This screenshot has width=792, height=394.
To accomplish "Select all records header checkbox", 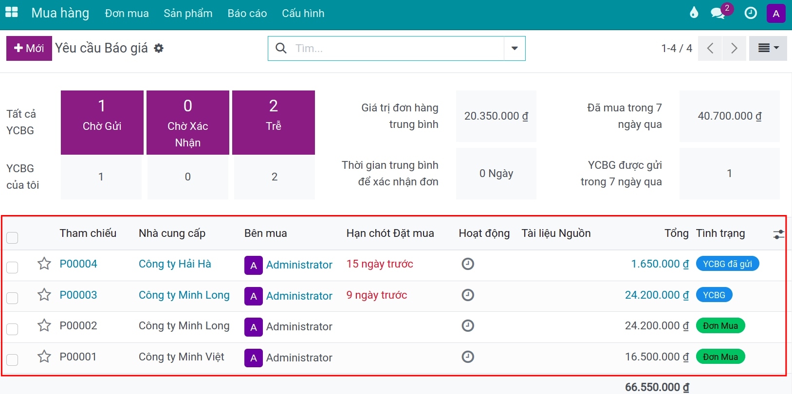I will click(x=12, y=237).
